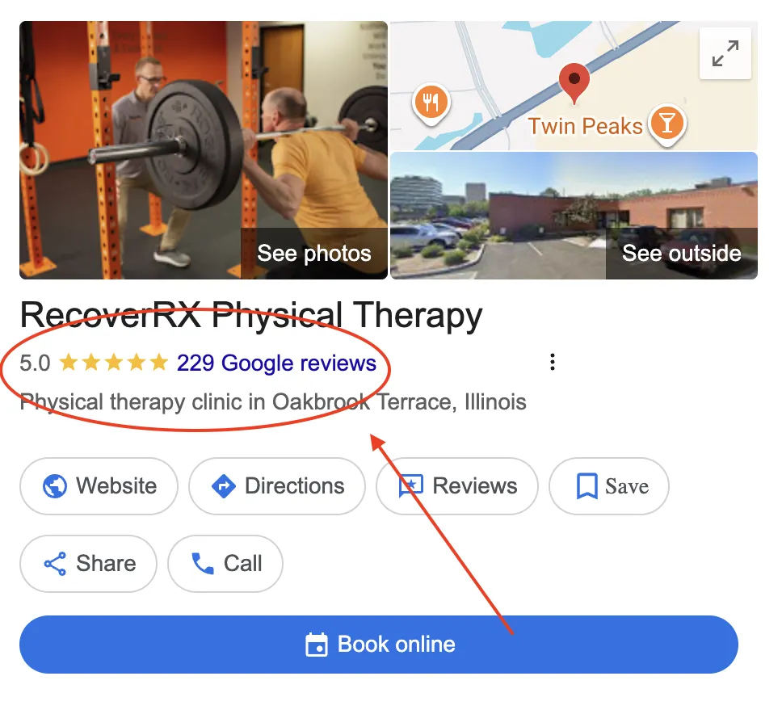The width and height of the screenshot is (782, 714).
Task: Expand the map with the fullscreen arrows icon
Action: (725, 53)
